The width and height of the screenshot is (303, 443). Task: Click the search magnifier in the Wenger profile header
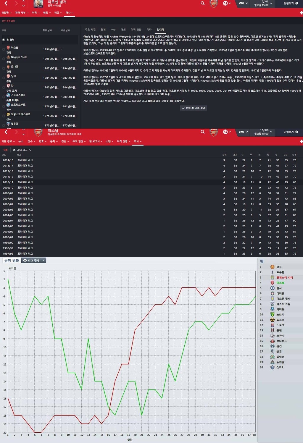coord(203,3)
